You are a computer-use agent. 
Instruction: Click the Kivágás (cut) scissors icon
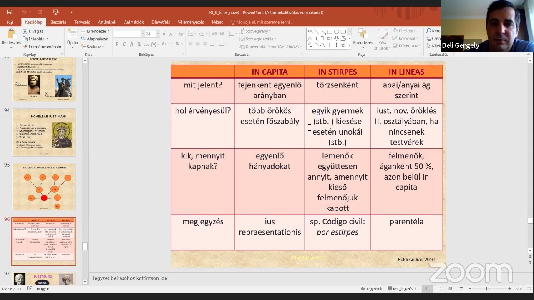pos(25,31)
